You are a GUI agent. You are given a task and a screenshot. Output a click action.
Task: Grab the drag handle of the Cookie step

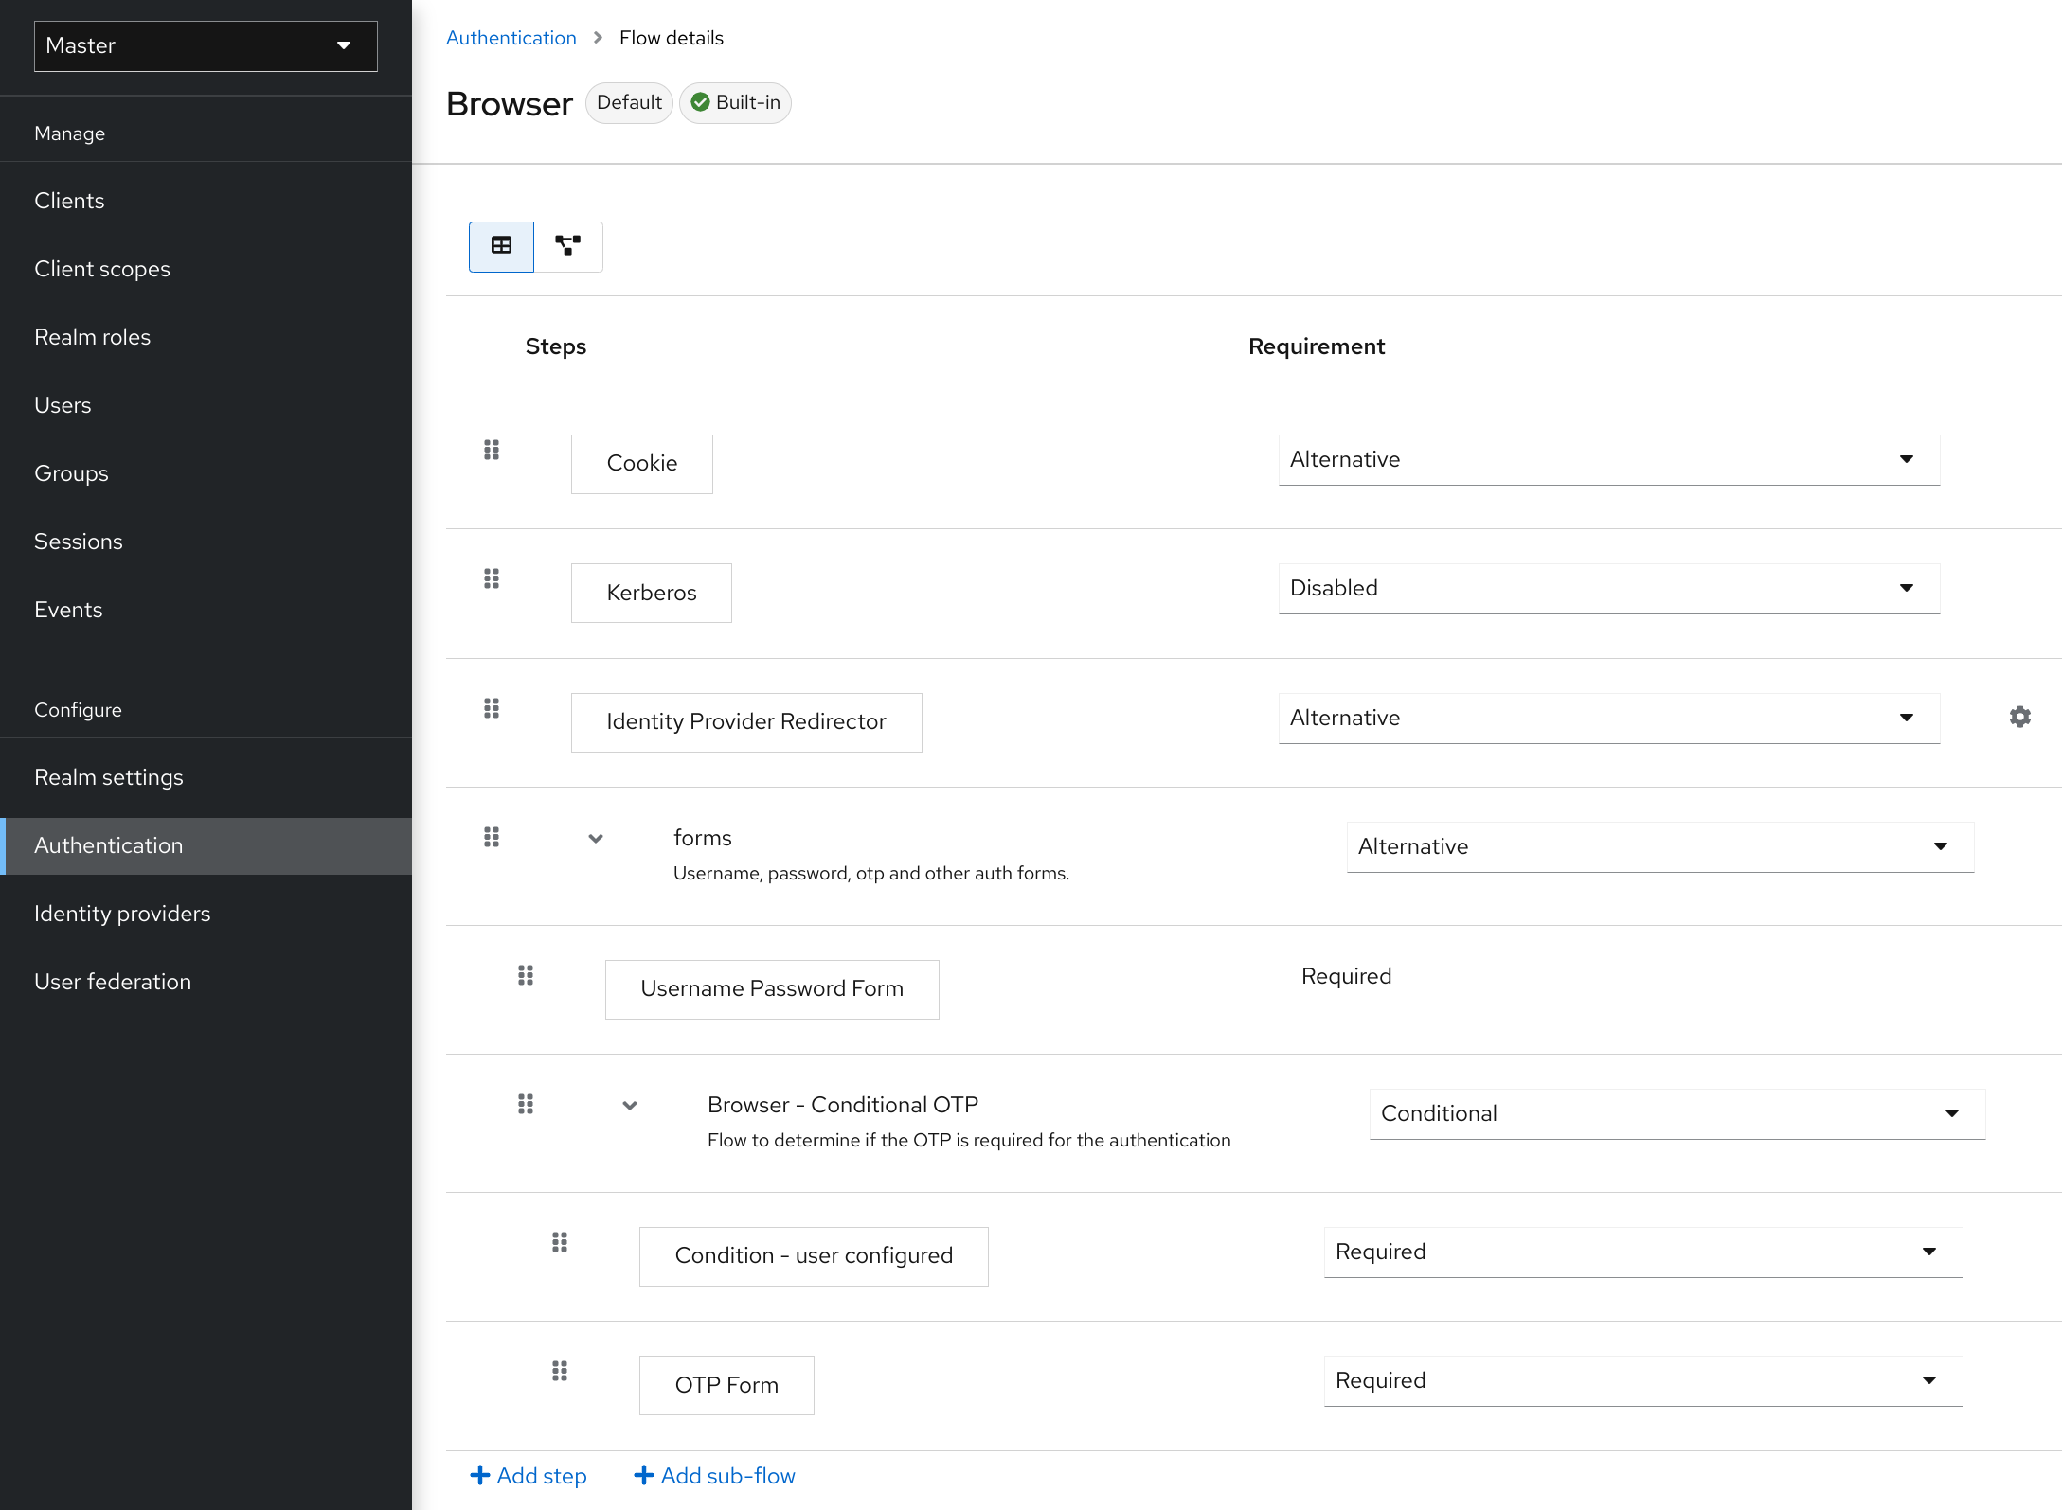pyautogui.click(x=492, y=451)
